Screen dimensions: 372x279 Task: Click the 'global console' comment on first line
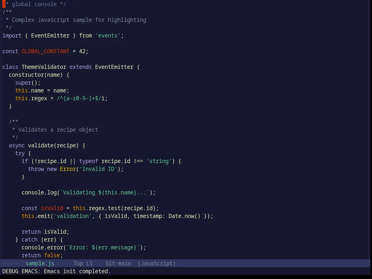(x=34, y=4)
